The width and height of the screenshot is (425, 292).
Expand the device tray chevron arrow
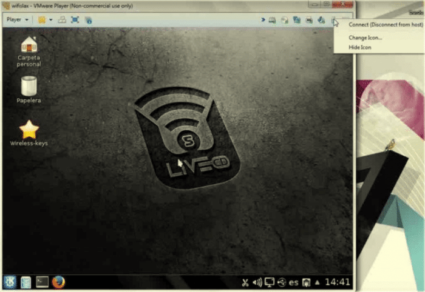[263, 20]
